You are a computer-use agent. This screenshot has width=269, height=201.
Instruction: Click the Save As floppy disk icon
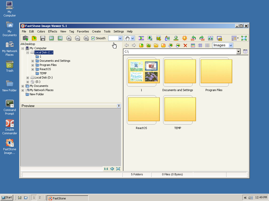(43, 38)
